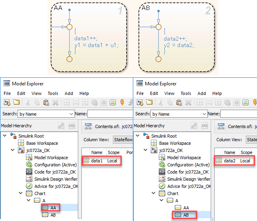257x221 pixels.
Task: Click the blue Add Data icon in right Model Explorer
Action: 246,103
